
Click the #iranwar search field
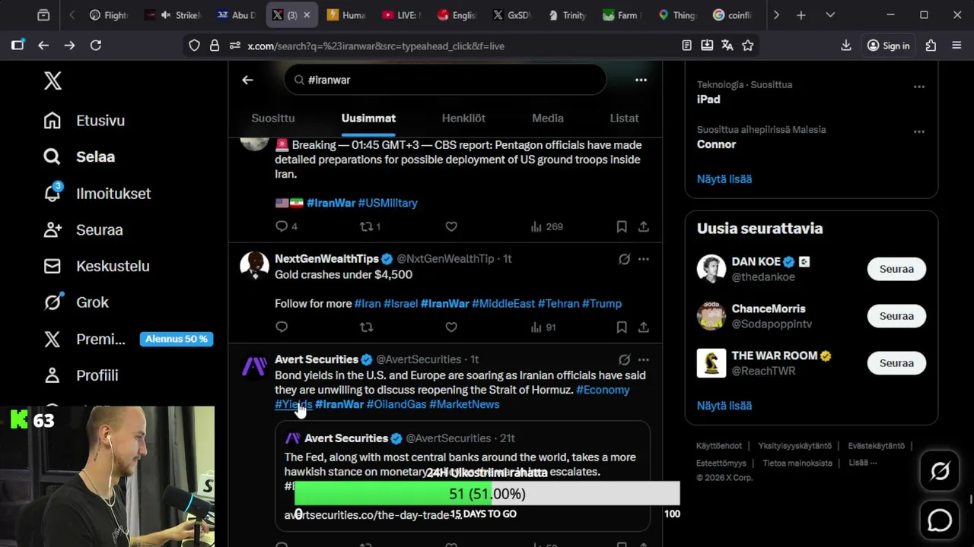445,80
